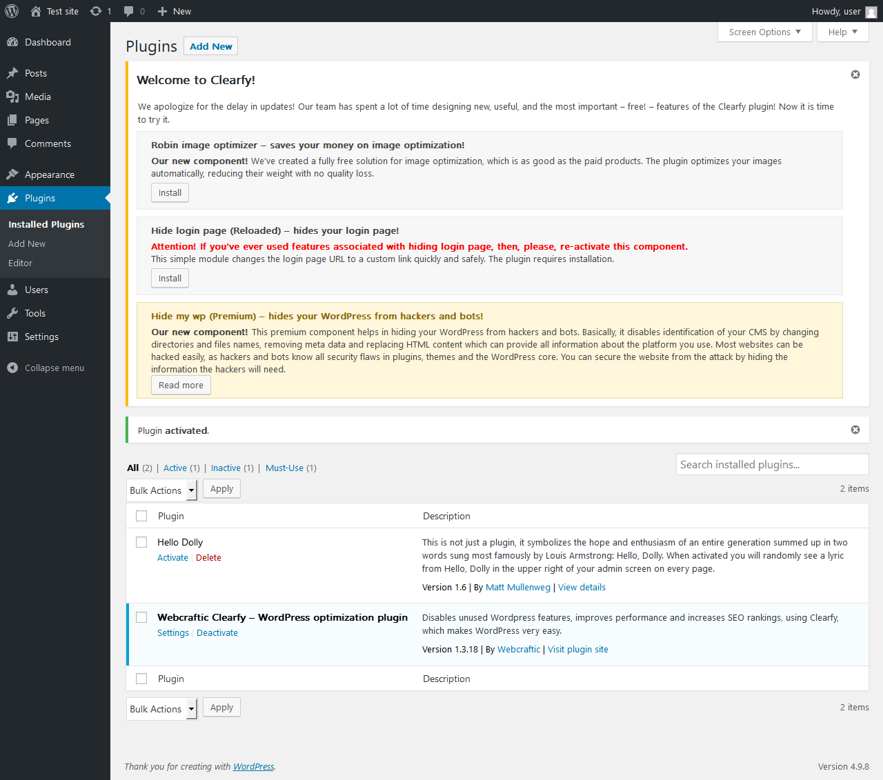Screen dimensions: 883x780
Task: Activate the Hello Dolly plugin
Action: coord(172,557)
